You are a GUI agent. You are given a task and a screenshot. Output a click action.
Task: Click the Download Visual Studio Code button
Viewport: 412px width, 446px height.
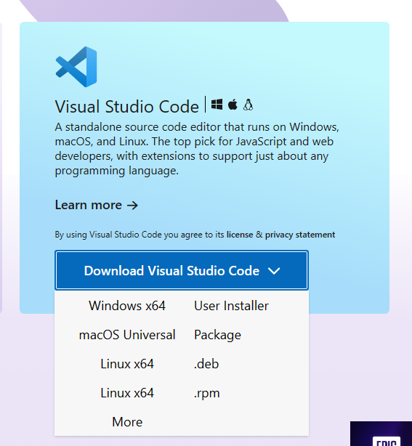[x=182, y=270]
